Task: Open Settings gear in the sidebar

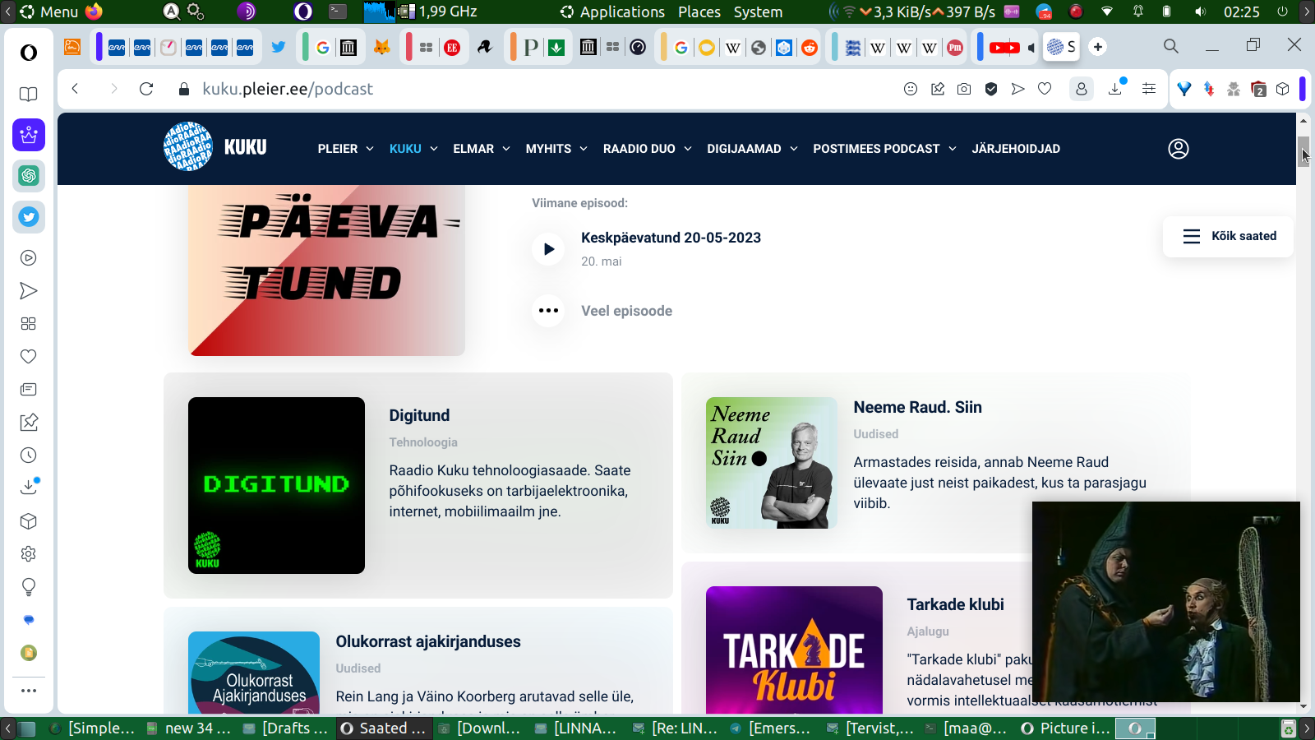Action: click(x=29, y=554)
